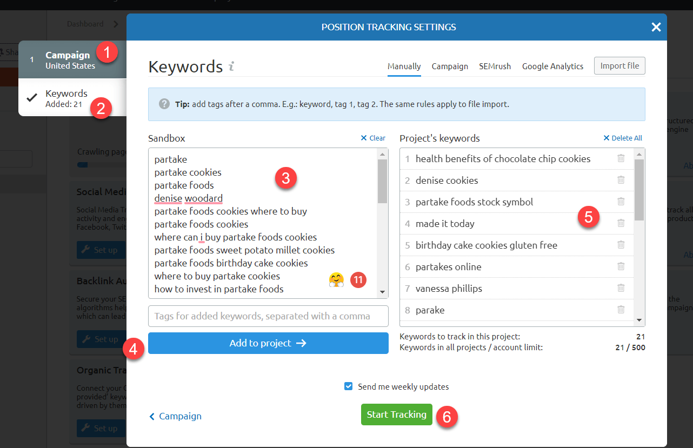Viewport: 693px width, 448px height.
Task: Remove 'birthday cake cookies gluten free' keyword
Action: (x=621, y=245)
